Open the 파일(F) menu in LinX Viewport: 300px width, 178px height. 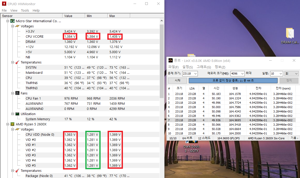coord(173,67)
